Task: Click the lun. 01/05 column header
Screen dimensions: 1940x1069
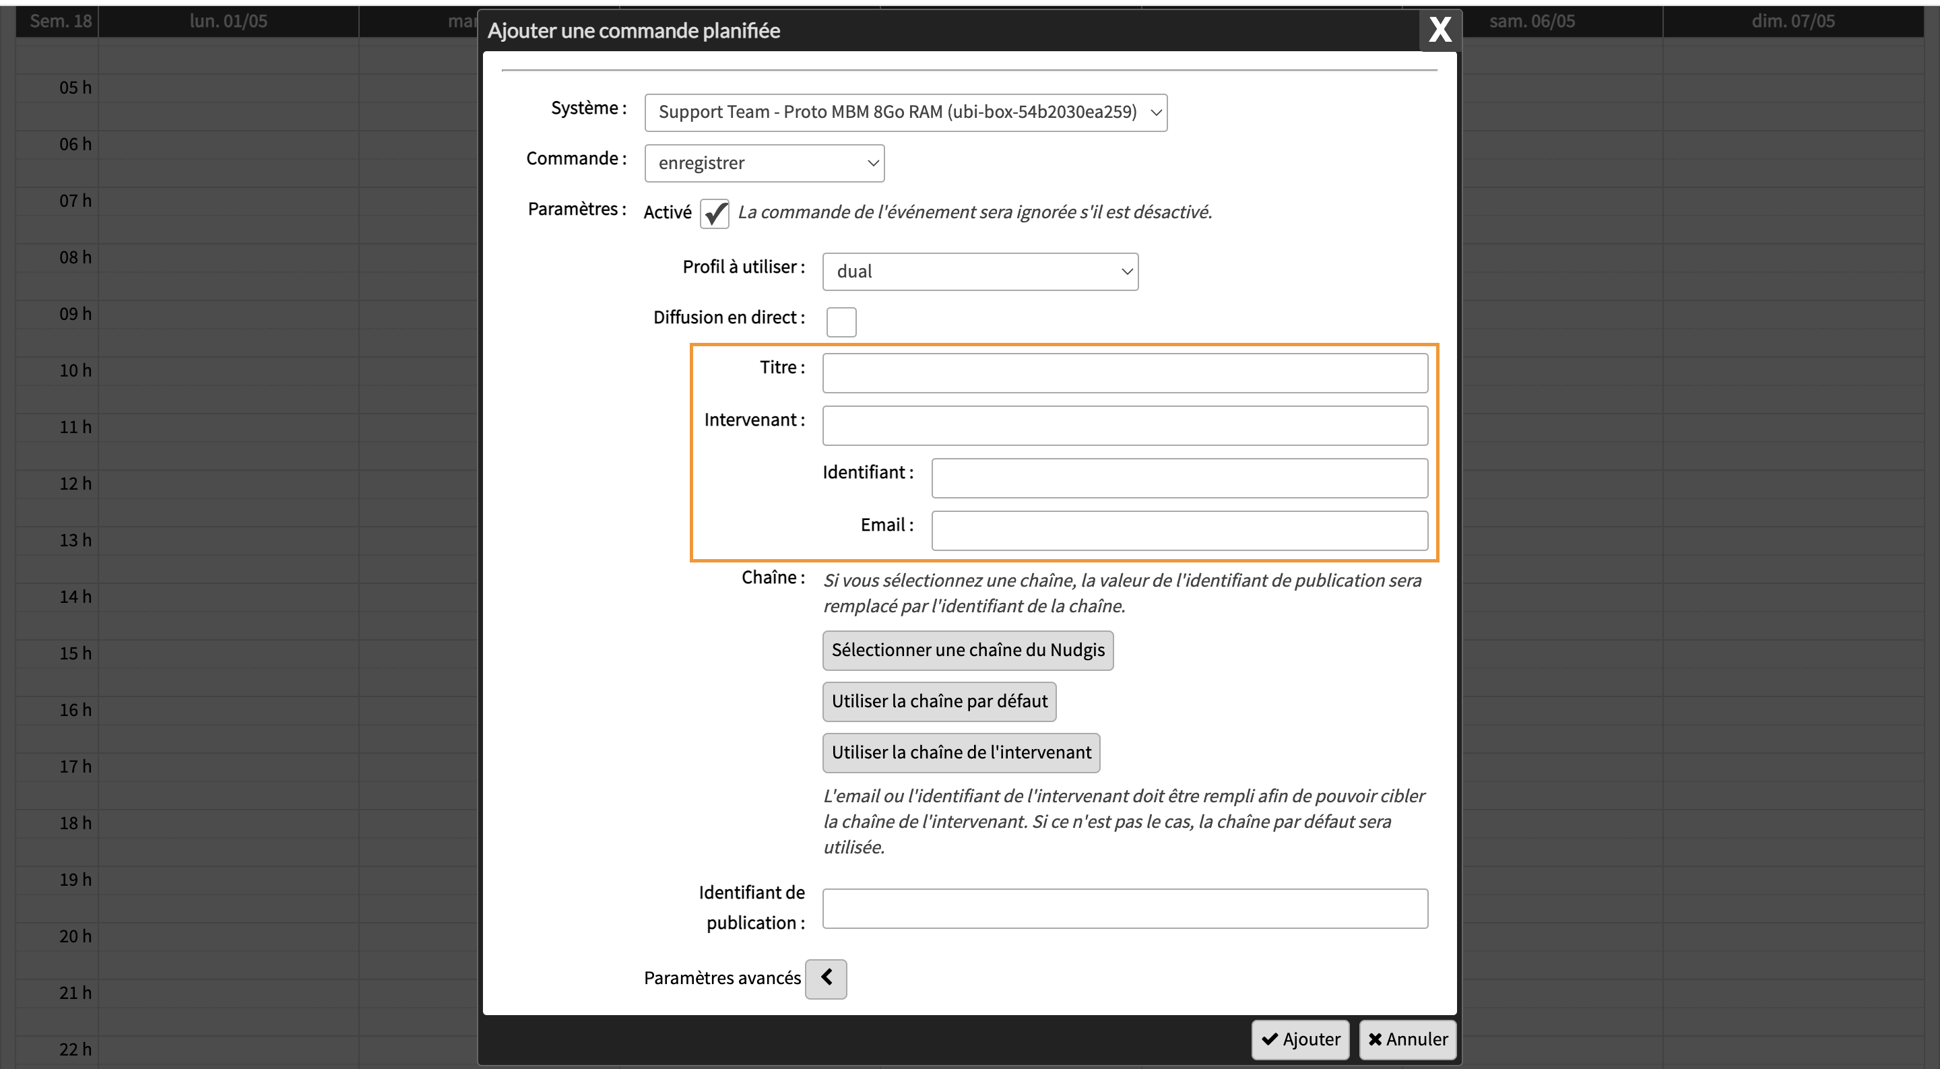Action: [228, 21]
